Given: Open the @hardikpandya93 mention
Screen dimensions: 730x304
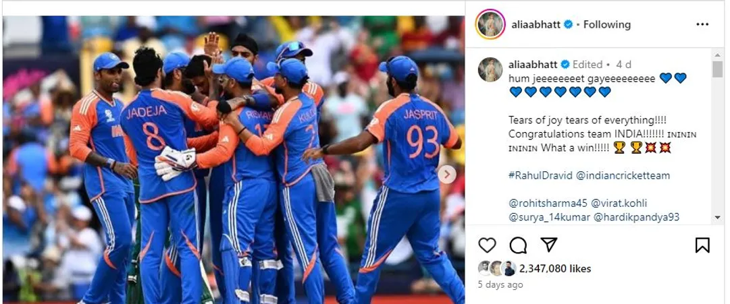Looking at the screenshot, I should coord(636,217).
